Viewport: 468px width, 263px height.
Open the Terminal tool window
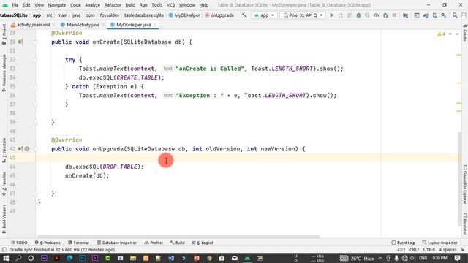coord(78,243)
